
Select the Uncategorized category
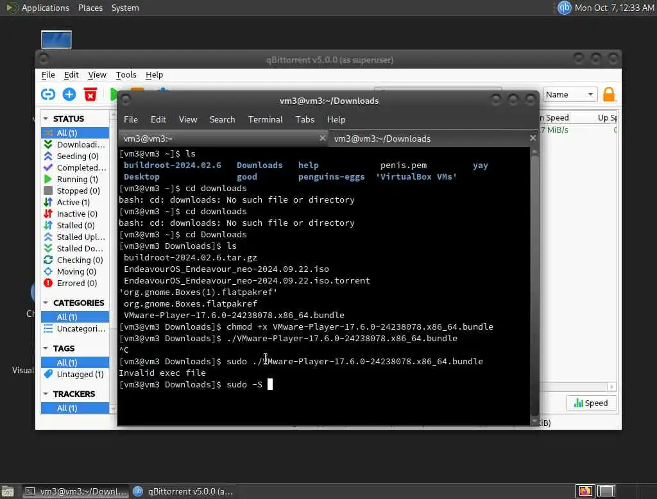(75, 329)
